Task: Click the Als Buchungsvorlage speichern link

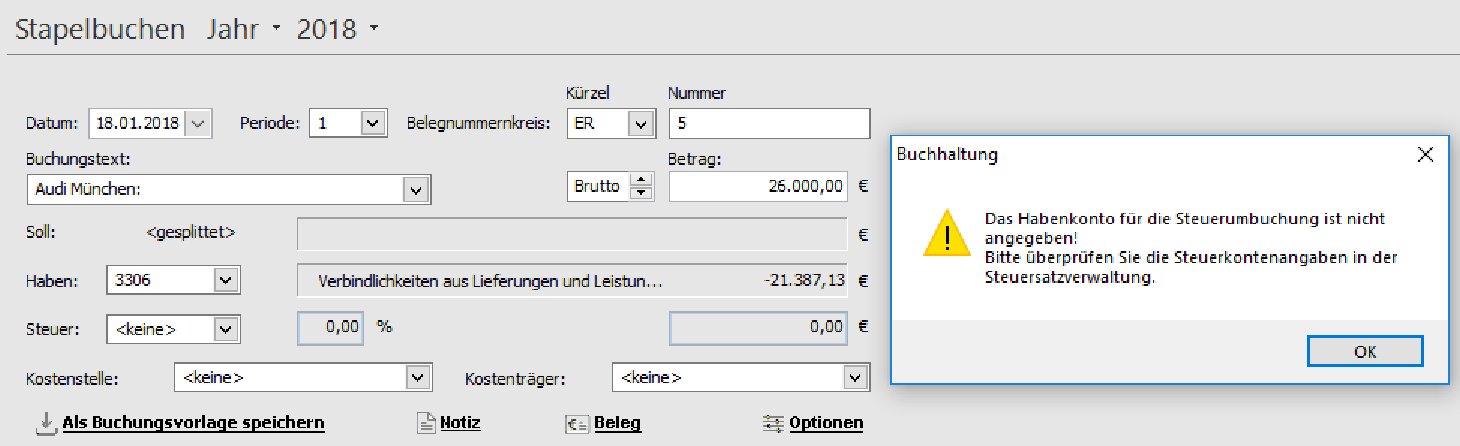Action: (193, 423)
